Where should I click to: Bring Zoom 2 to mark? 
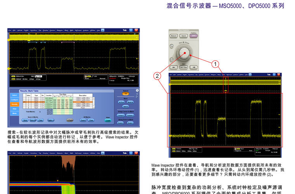point(121,123)
